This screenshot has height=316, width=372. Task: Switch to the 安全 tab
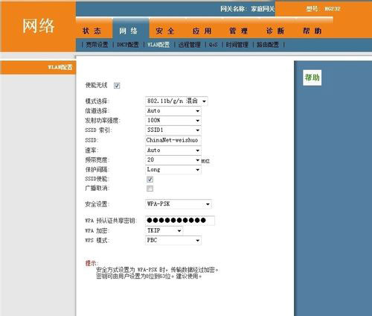pyautogui.click(x=165, y=31)
